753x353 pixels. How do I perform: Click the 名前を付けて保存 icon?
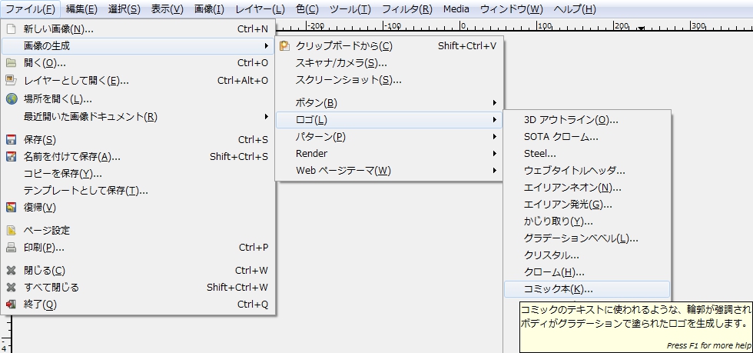(11, 157)
